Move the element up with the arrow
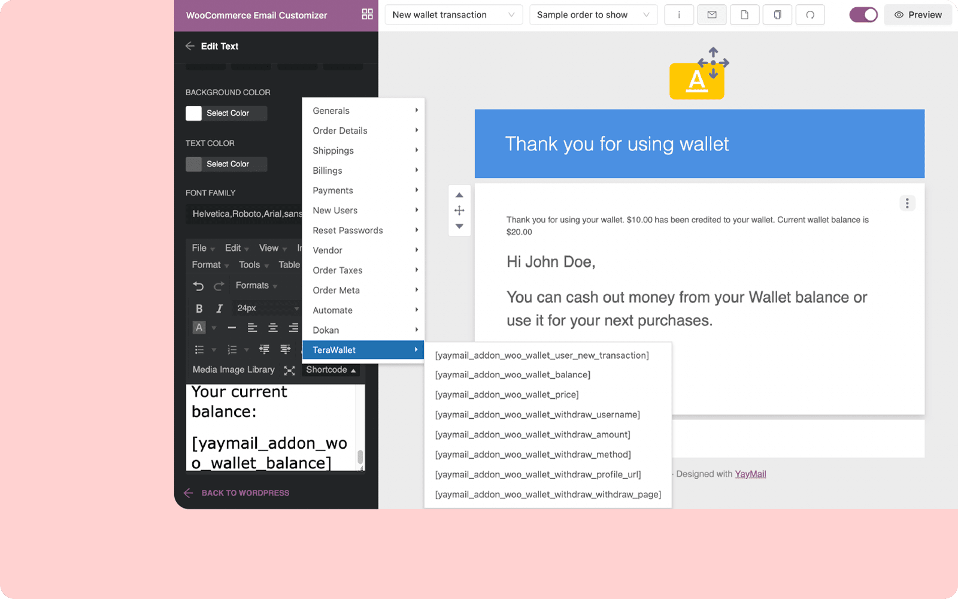Screen dimensions: 958x599 click(x=459, y=195)
